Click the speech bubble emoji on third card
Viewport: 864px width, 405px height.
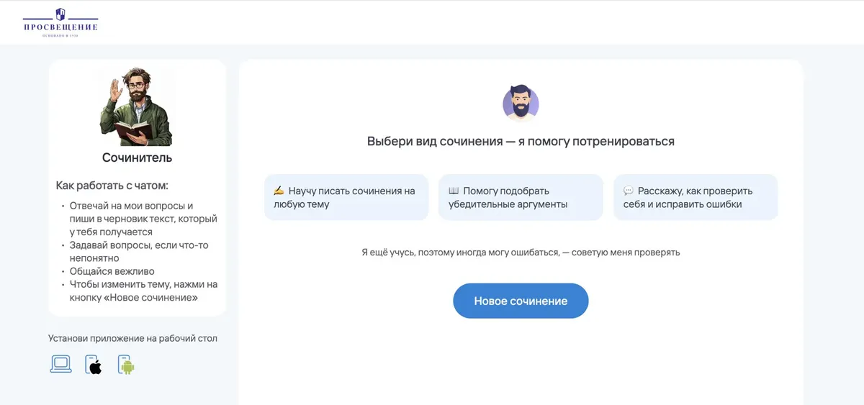click(x=629, y=191)
